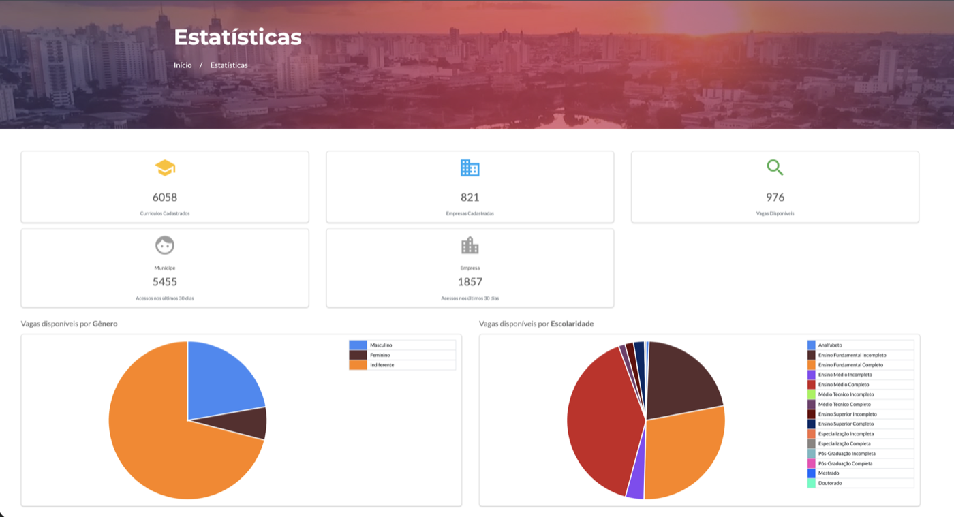Click the blue building icon above 821
The height and width of the screenshot is (517, 954).
[470, 168]
